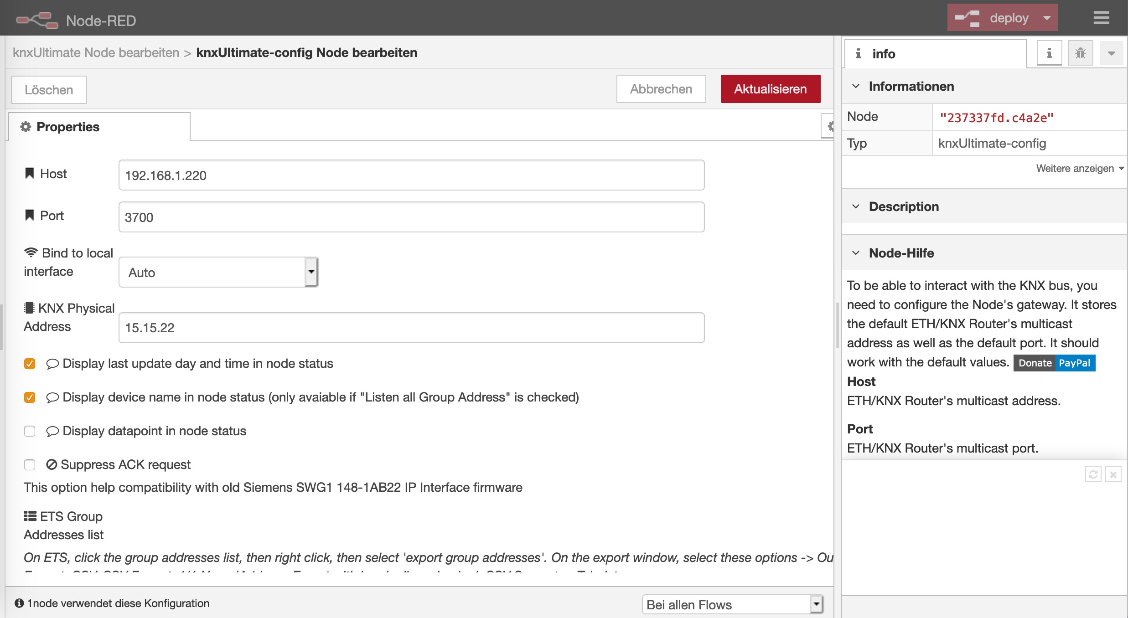Viewport: 1128px width, 618px height.
Task: Close the tips box with x icon
Action: point(1113,474)
